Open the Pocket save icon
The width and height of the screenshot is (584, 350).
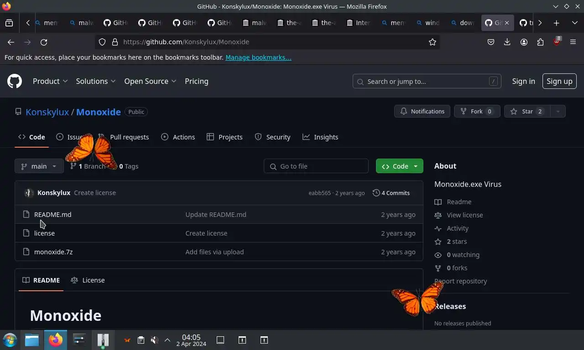click(491, 42)
